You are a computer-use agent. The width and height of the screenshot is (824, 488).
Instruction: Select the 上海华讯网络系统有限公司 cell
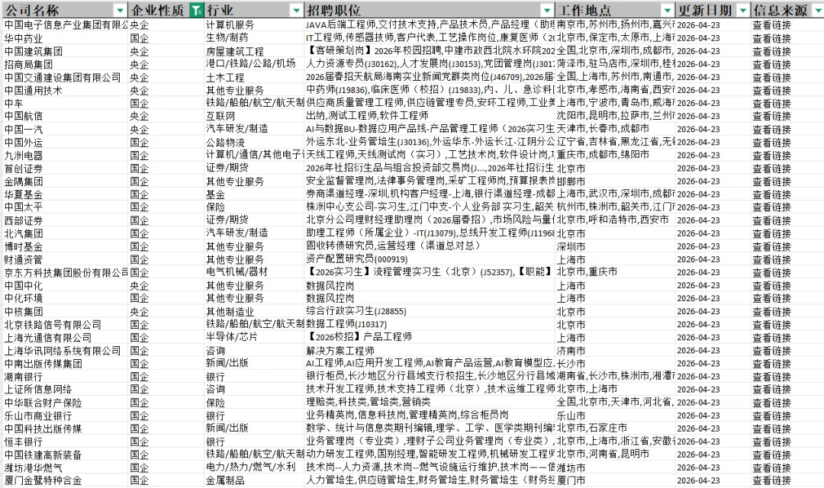65,351
